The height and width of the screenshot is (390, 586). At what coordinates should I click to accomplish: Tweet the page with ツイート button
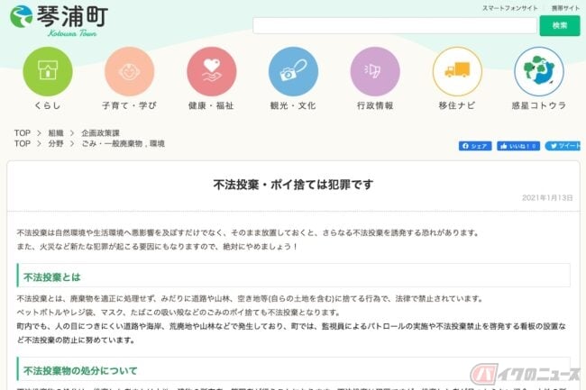563,146
